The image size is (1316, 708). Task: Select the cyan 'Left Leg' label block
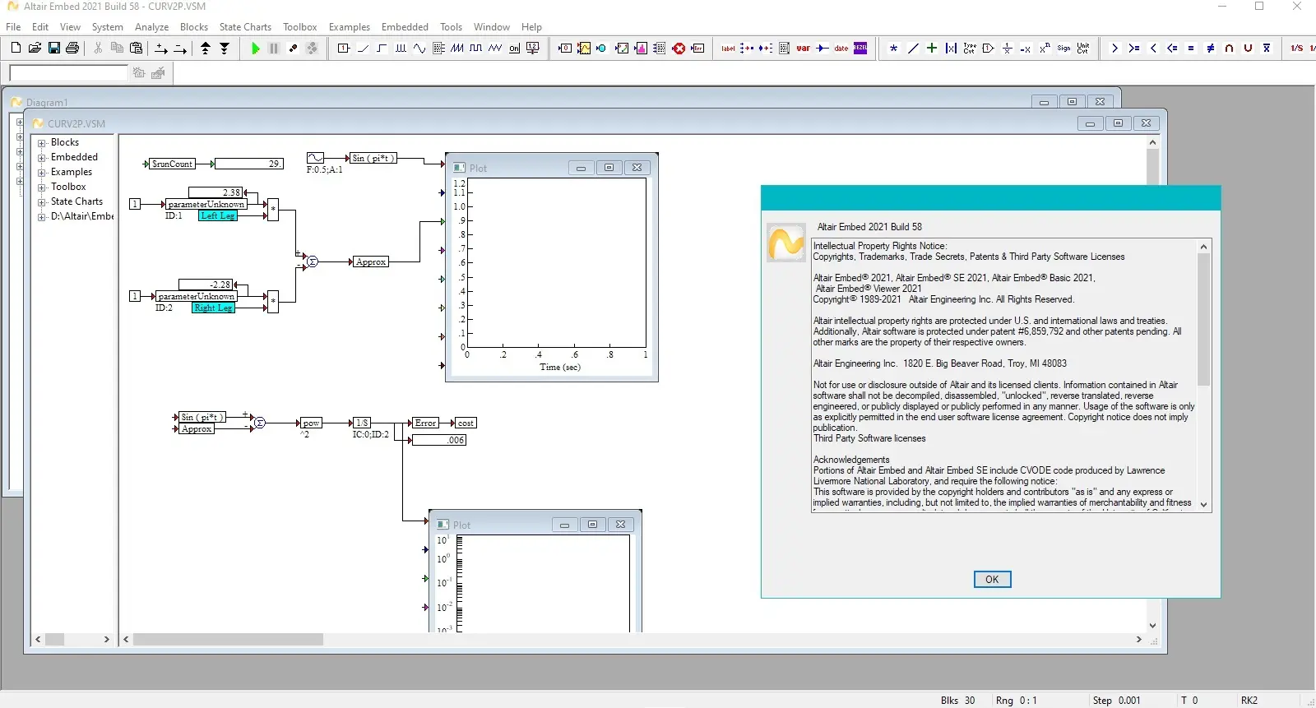(218, 215)
